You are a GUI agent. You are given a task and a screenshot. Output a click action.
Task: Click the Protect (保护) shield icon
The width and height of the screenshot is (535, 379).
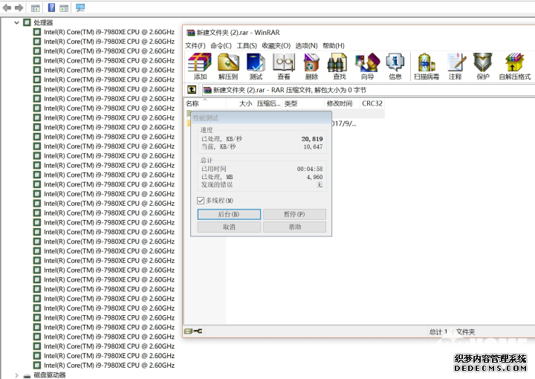[x=483, y=67]
